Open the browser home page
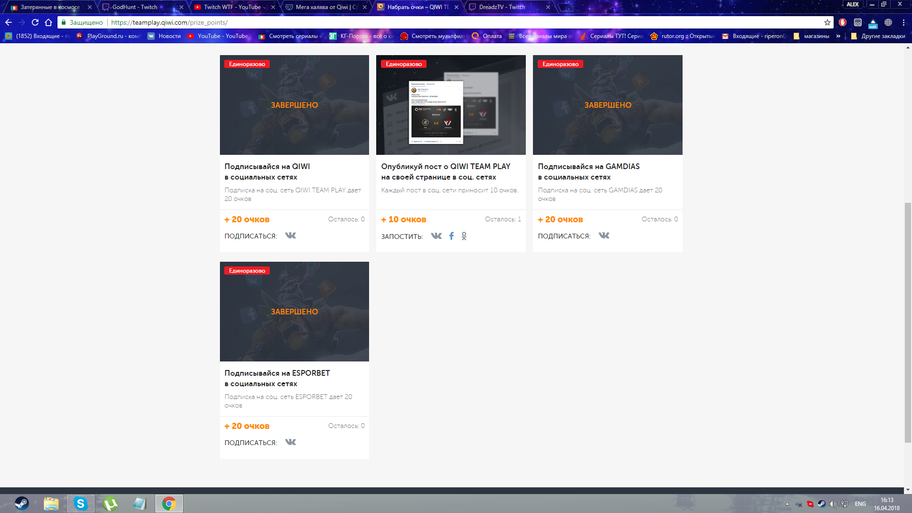912x513 pixels. click(x=48, y=22)
